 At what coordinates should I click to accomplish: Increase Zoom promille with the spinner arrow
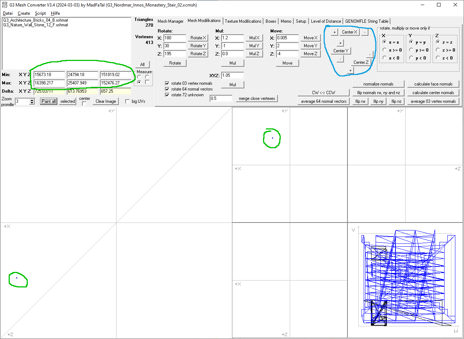coord(32,100)
